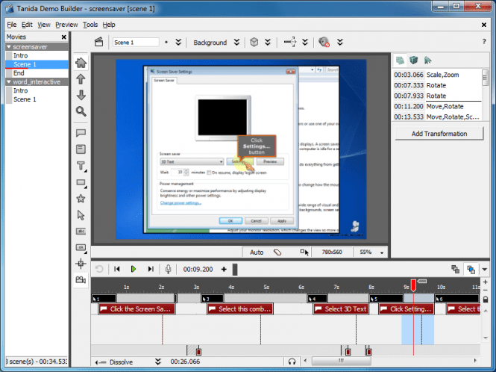This screenshot has height=372, width=496.
Task: Open the timeline options dropdown arrow
Action: click(485, 270)
